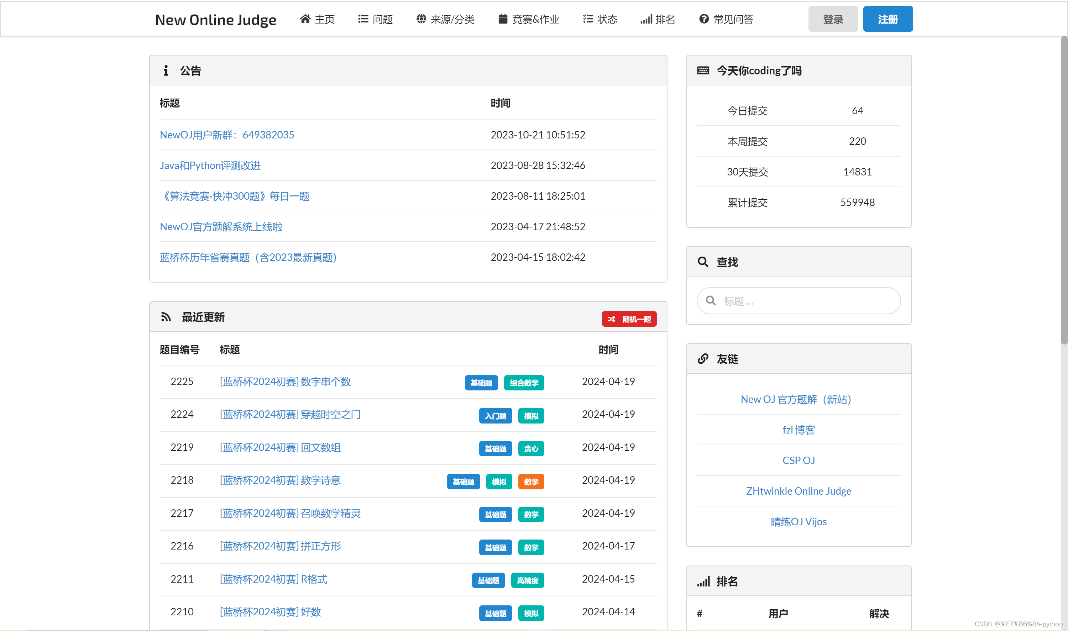
Task: Click the globe icon beside 来源/分类
Action: 421,19
